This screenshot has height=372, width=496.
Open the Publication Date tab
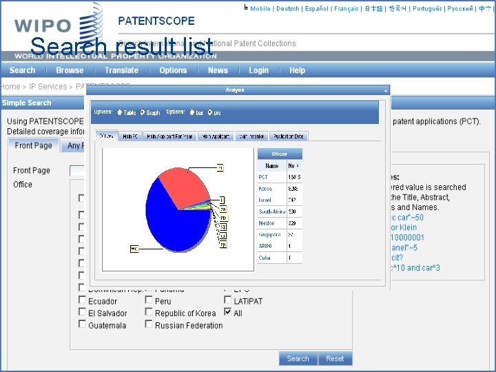[289, 136]
